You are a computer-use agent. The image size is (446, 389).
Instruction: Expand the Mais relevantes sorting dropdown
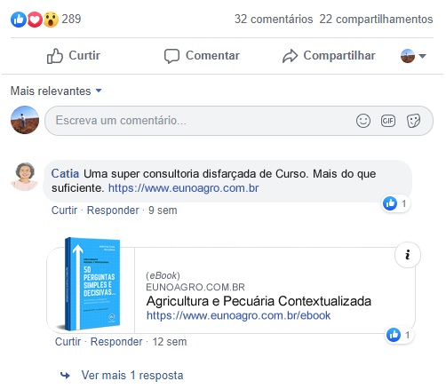pyautogui.click(x=56, y=91)
